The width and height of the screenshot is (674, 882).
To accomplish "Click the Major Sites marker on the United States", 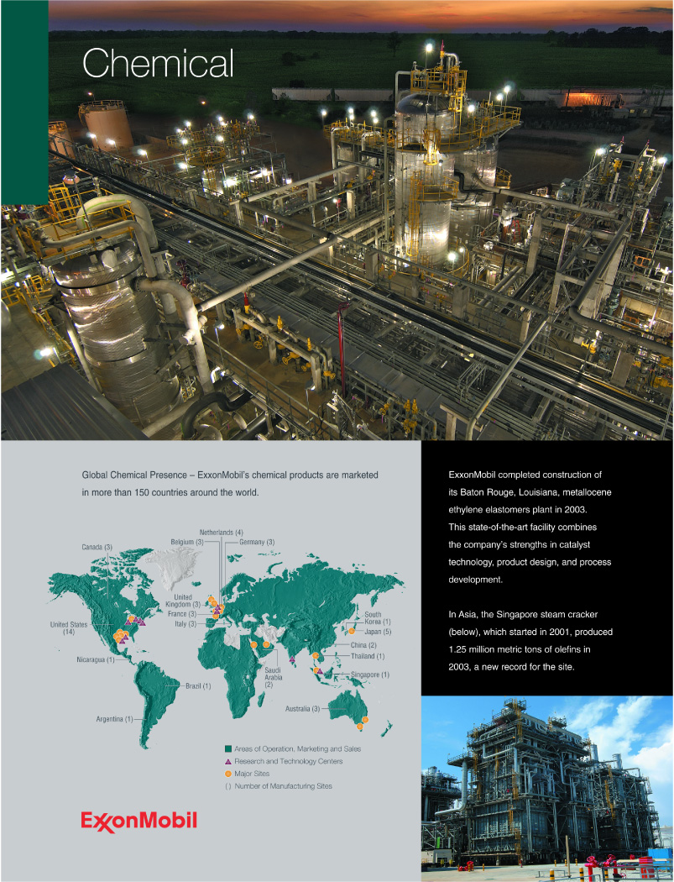I will coord(119,635).
